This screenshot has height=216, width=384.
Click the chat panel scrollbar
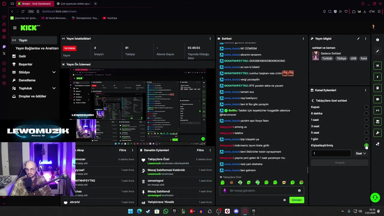click(x=308, y=170)
